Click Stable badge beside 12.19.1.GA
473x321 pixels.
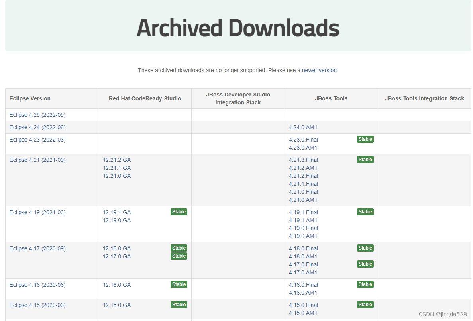[x=179, y=212]
